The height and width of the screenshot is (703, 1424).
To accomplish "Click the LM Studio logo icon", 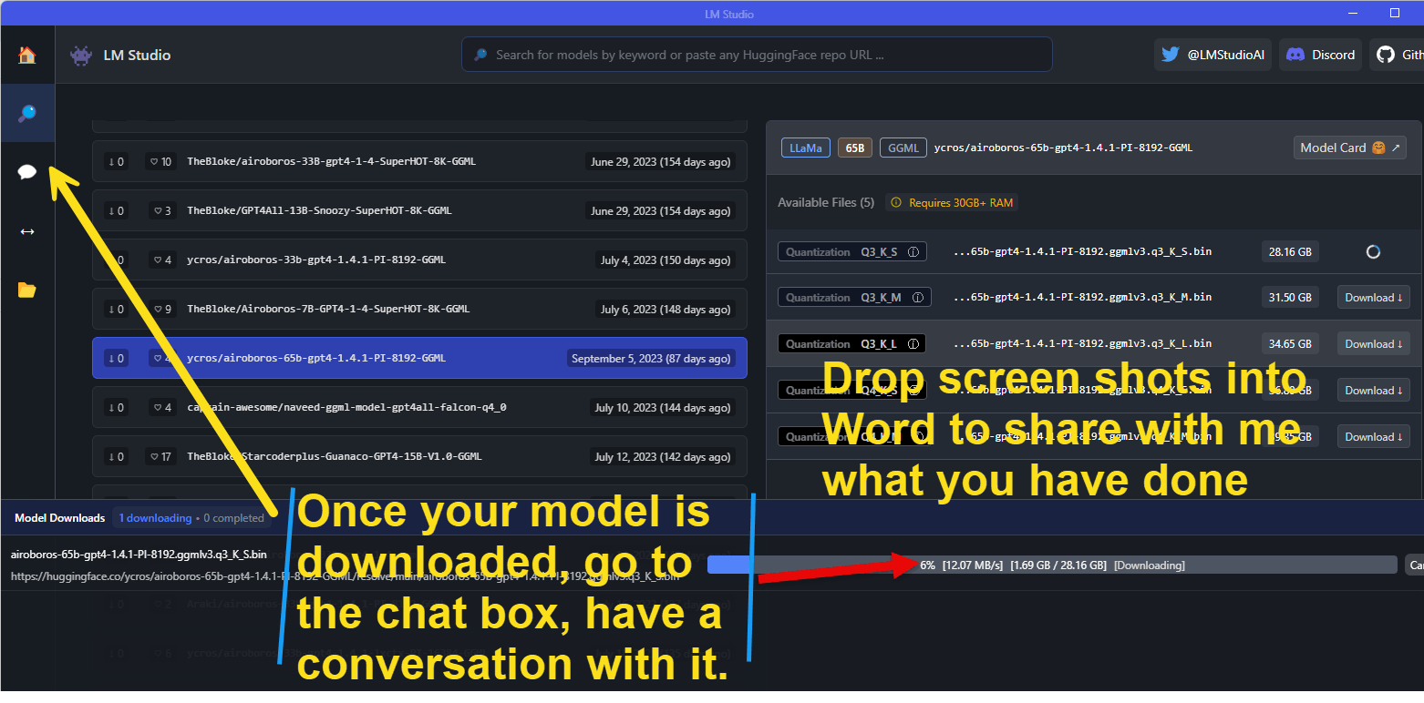I will tap(81, 55).
